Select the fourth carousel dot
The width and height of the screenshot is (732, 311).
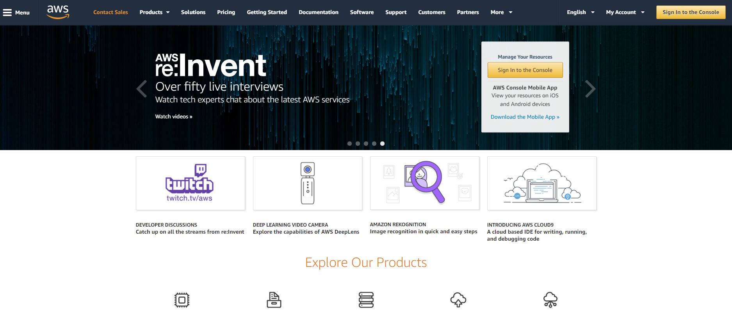coord(374,143)
